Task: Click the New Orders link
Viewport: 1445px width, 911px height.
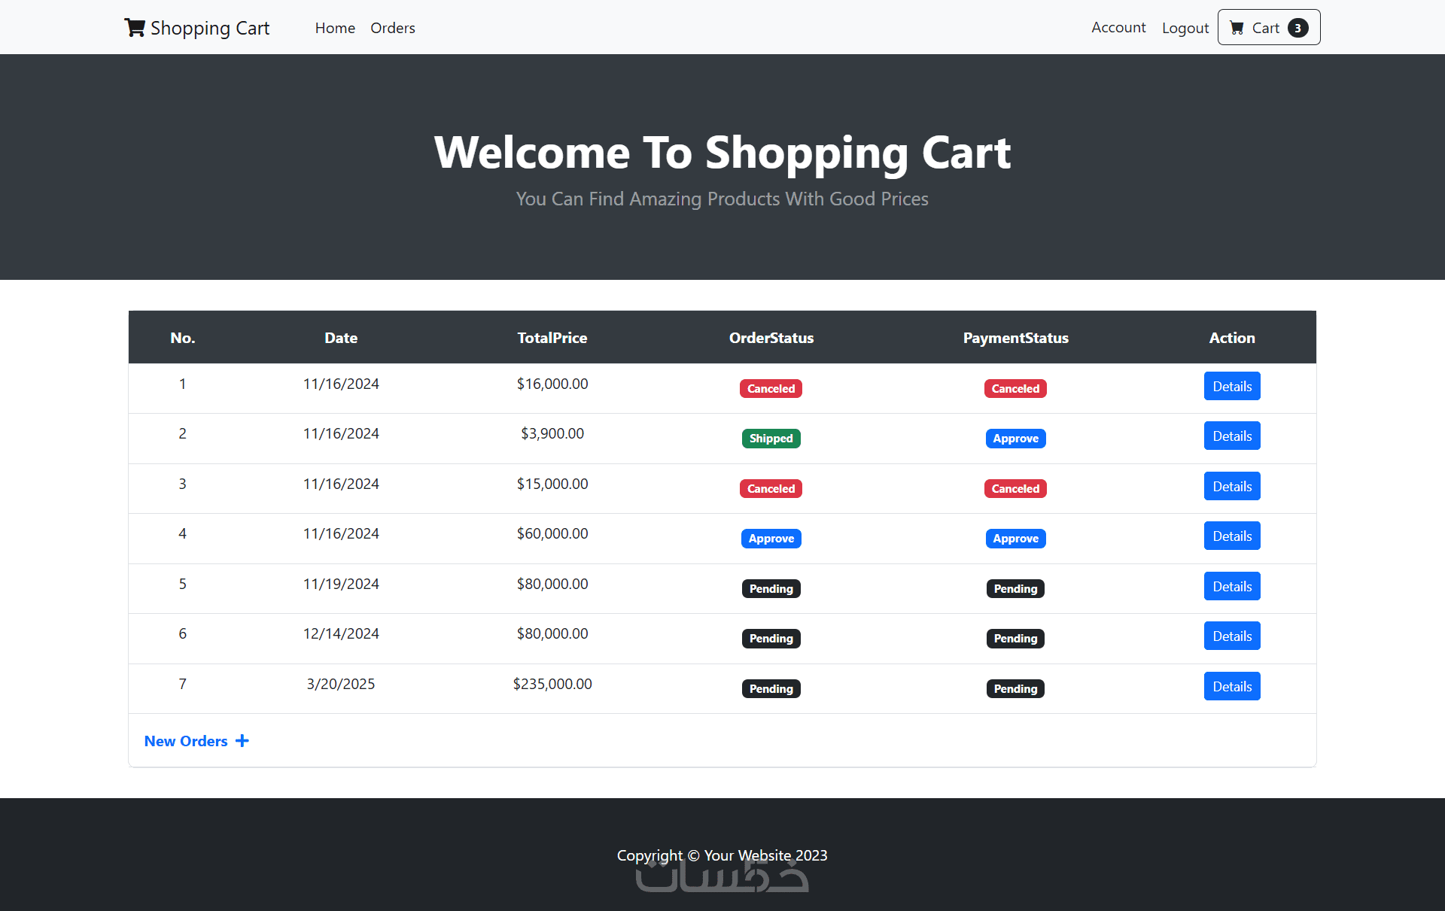Action: (186, 741)
